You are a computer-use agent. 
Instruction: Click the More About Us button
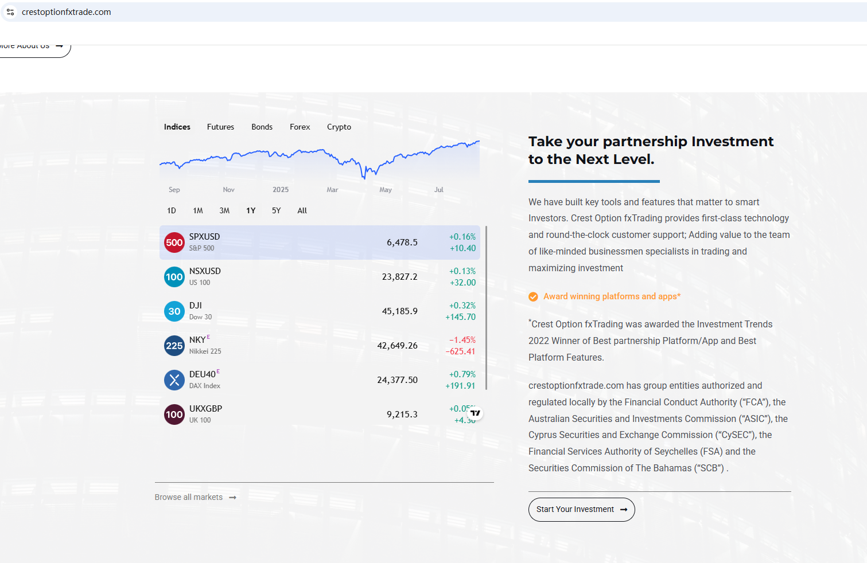point(32,47)
